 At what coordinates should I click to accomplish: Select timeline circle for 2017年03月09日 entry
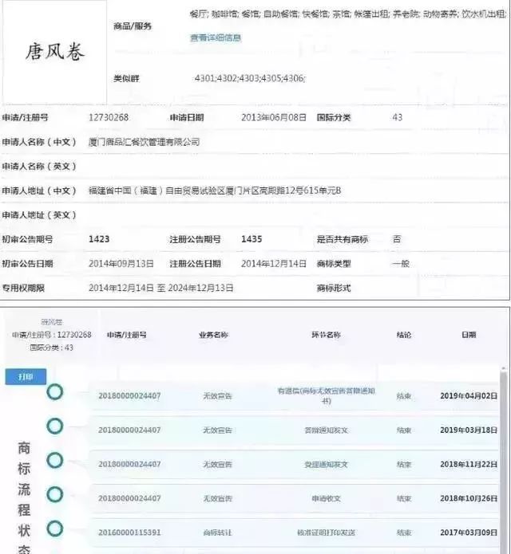pos(55,528)
